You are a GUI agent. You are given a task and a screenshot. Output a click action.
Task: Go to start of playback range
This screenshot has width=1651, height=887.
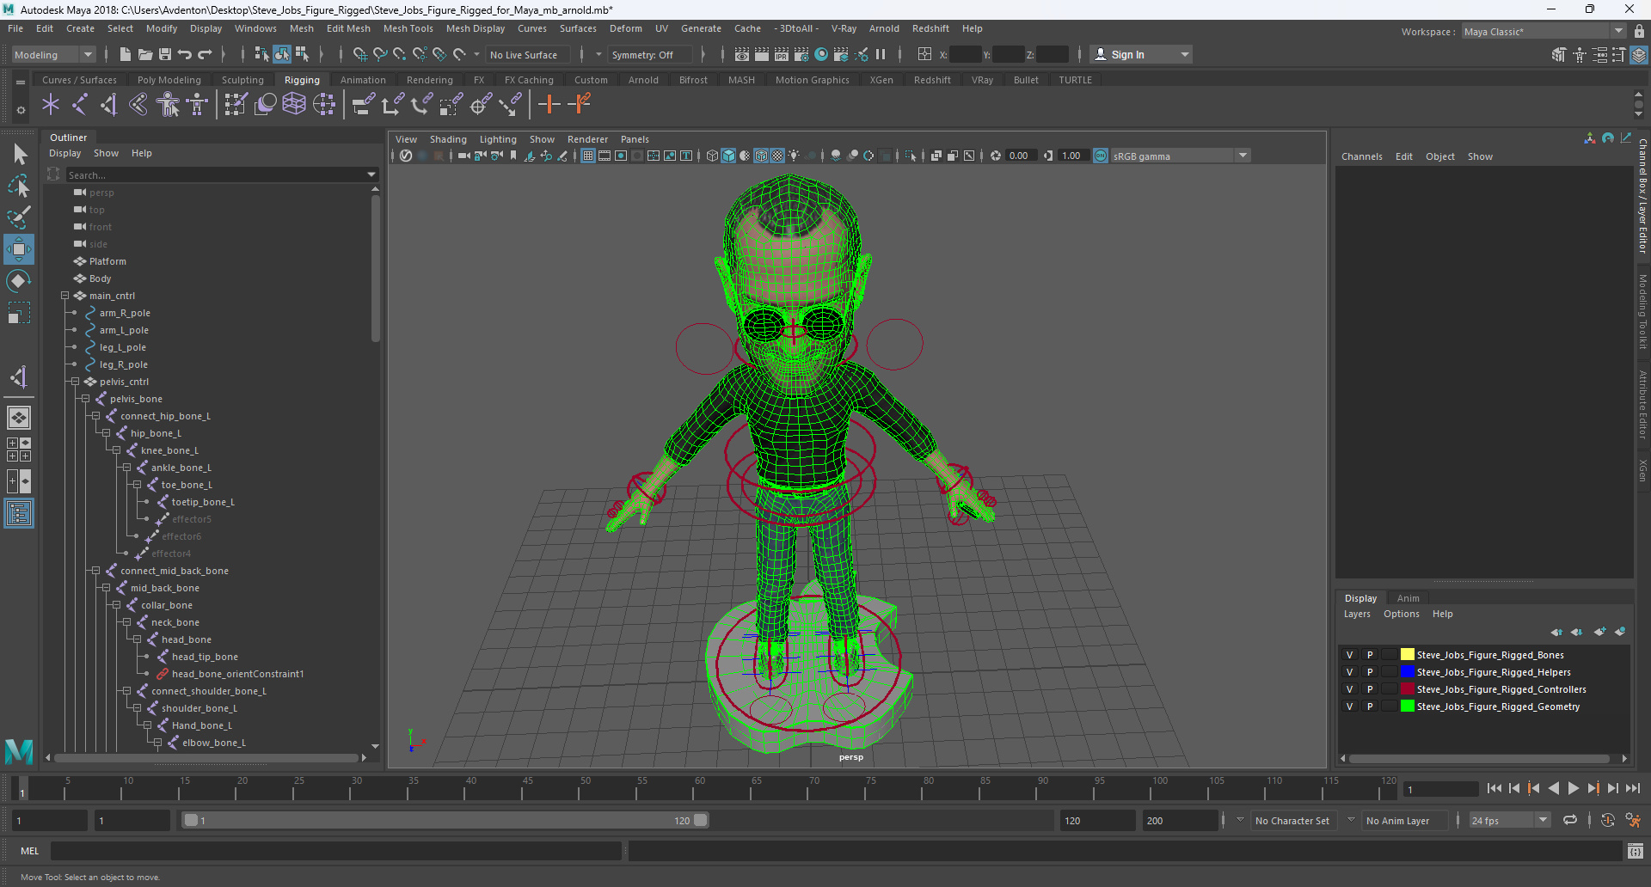tap(1494, 788)
